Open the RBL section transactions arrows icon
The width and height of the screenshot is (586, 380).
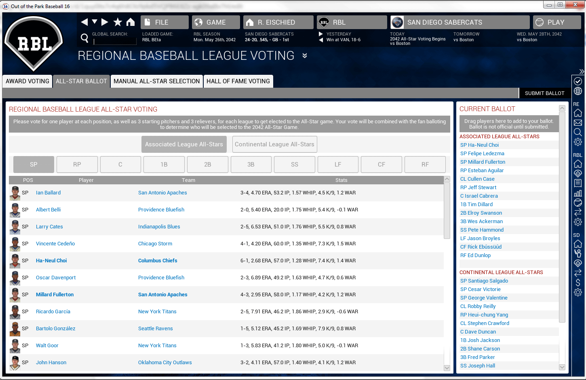[x=578, y=212]
